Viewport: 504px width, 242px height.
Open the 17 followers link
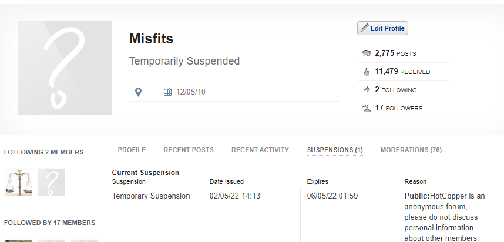tap(399, 108)
